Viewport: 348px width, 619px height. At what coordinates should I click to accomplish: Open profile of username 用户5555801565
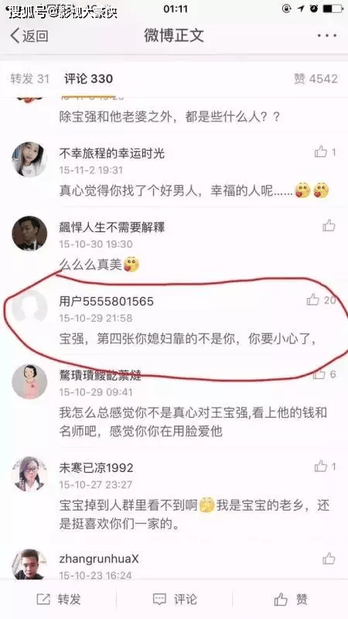(x=106, y=302)
